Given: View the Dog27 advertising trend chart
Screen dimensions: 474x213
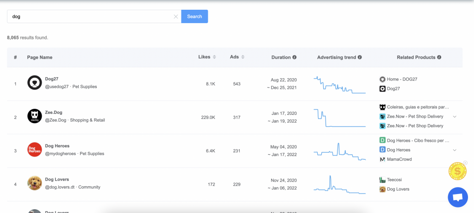Looking at the screenshot, I should click(340, 85).
